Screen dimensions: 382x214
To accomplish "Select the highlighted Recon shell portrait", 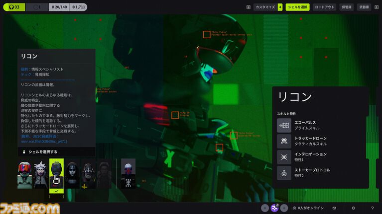I will pyautogui.click(x=56, y=175).
